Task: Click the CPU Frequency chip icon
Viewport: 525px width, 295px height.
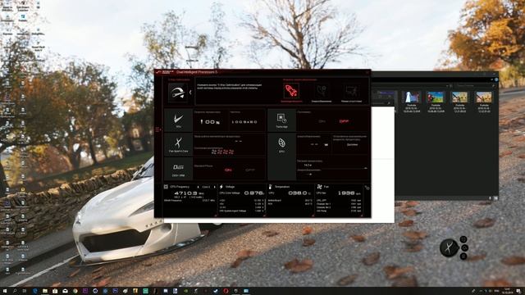Action: [x=166, y=187]
